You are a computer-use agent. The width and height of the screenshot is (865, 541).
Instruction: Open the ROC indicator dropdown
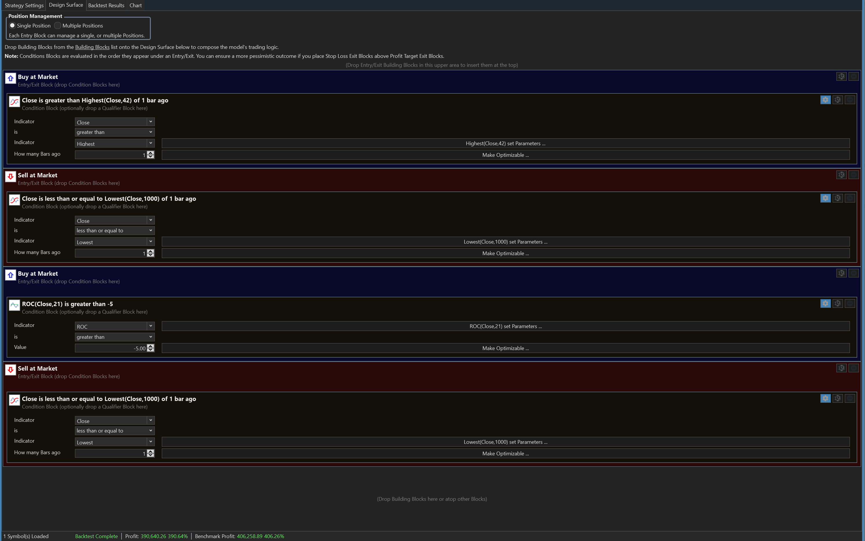click(x=115, y=326)
